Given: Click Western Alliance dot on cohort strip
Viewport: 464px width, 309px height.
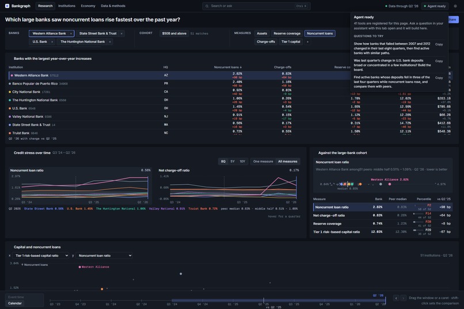Looking at the screenshot, I should (390, 184).
